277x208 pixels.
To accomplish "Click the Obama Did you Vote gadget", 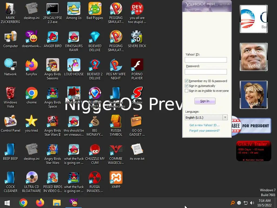I will click(254, 19).
